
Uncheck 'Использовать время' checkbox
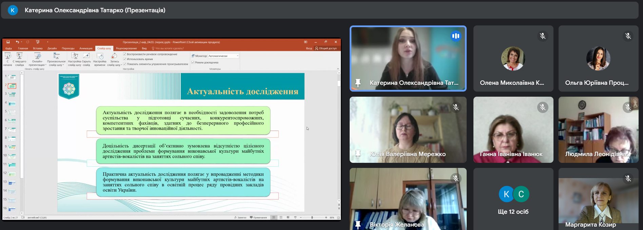[x=125, y=59]
